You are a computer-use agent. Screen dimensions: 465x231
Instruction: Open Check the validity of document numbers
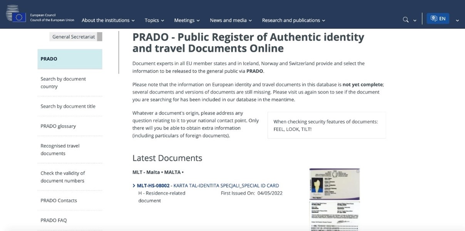(62, 177)
